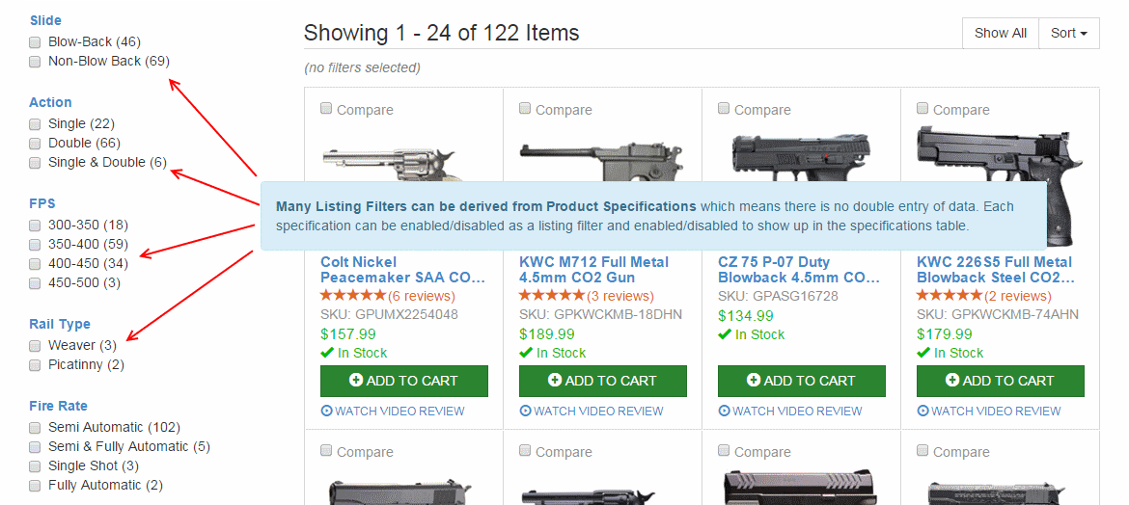Add CZ 75 P-07 Duty to cart
The width and height of the screenshot is (1129, 505).
click(x=801, y=381)
